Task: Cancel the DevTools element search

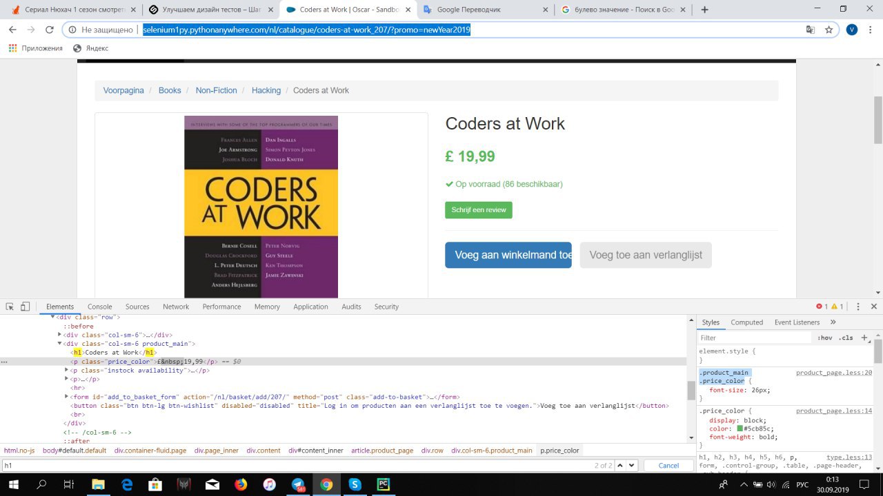Action: pyautogui.click(x=668, y=465)
